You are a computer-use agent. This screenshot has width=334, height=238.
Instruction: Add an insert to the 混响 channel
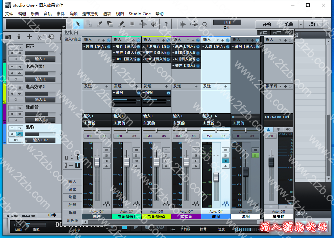tap(253, 40)
